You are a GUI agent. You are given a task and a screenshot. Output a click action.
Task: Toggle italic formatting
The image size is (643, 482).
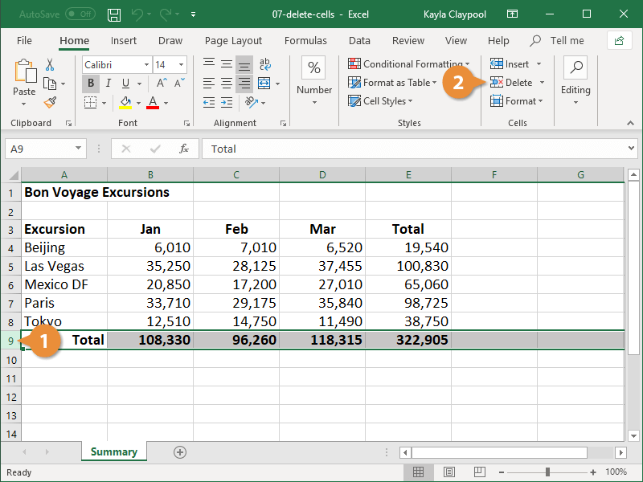(109, 83)
